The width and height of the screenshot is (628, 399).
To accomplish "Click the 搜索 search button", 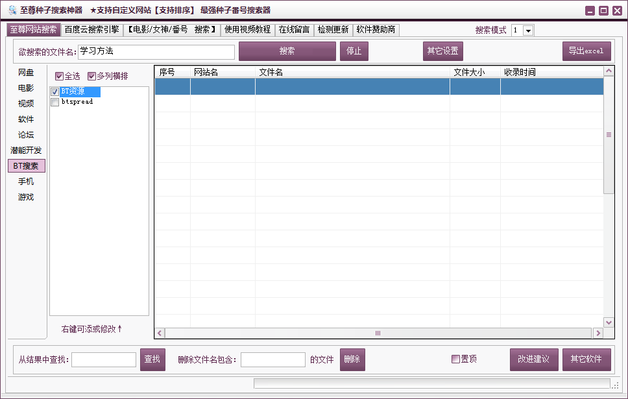I will pyautogui.click(x=287, y=51).
